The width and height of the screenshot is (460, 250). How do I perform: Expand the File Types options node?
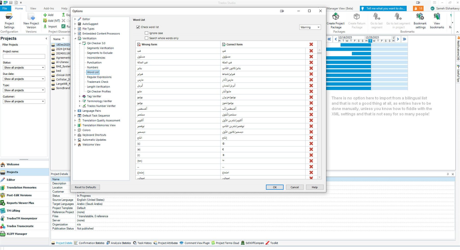pyautogui.click(x=75, y=29)
